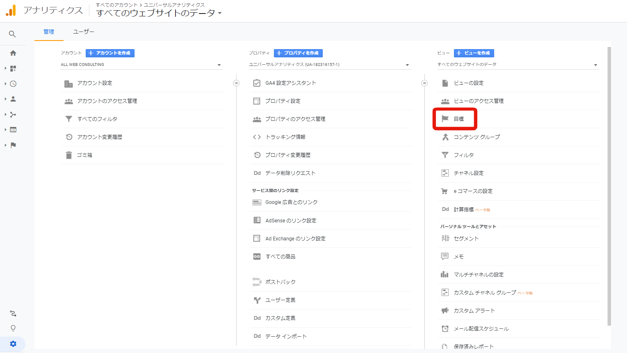Click the e コマースの設定 cart icon
627x353 pixels.
(445, 191)
